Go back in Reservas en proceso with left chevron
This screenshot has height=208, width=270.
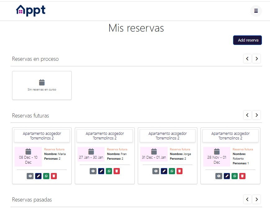point(247,59)
